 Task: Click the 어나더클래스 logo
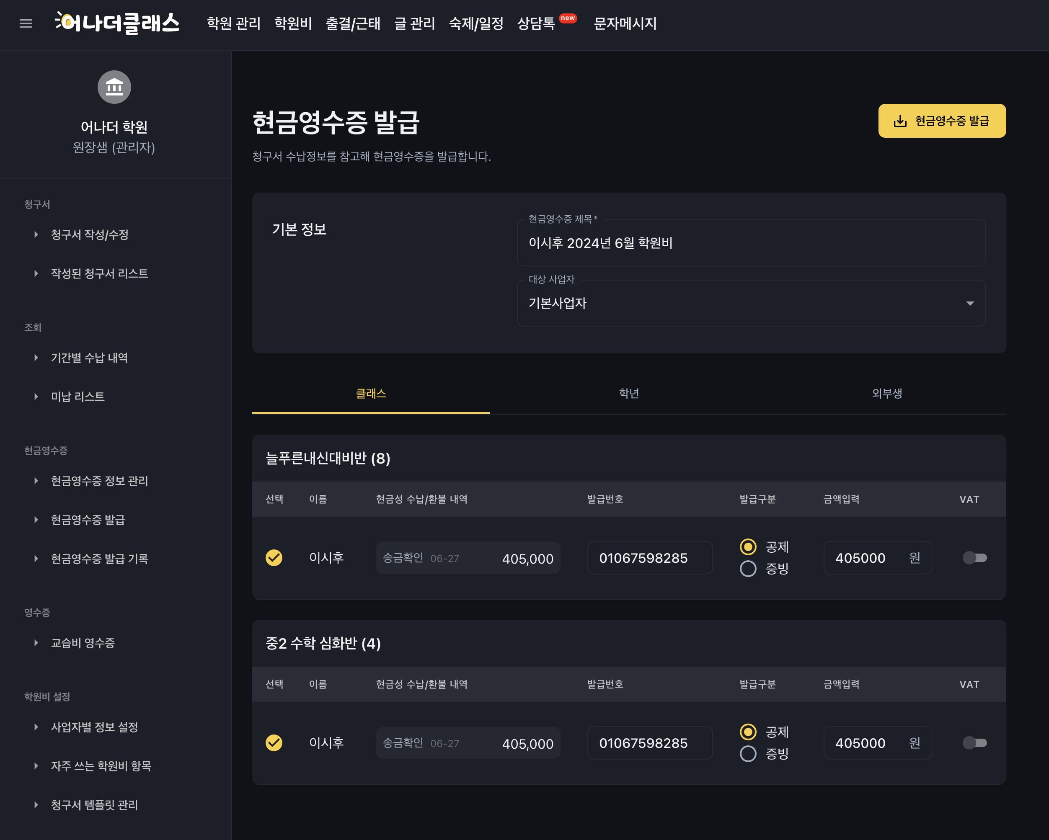coord(117,23)
